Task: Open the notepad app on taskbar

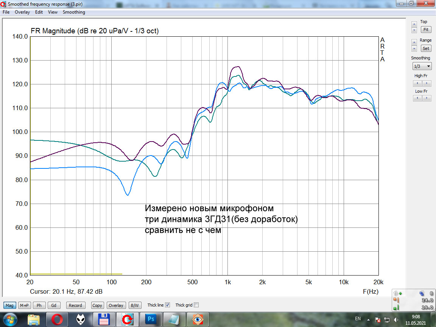Action: point(174,319)
